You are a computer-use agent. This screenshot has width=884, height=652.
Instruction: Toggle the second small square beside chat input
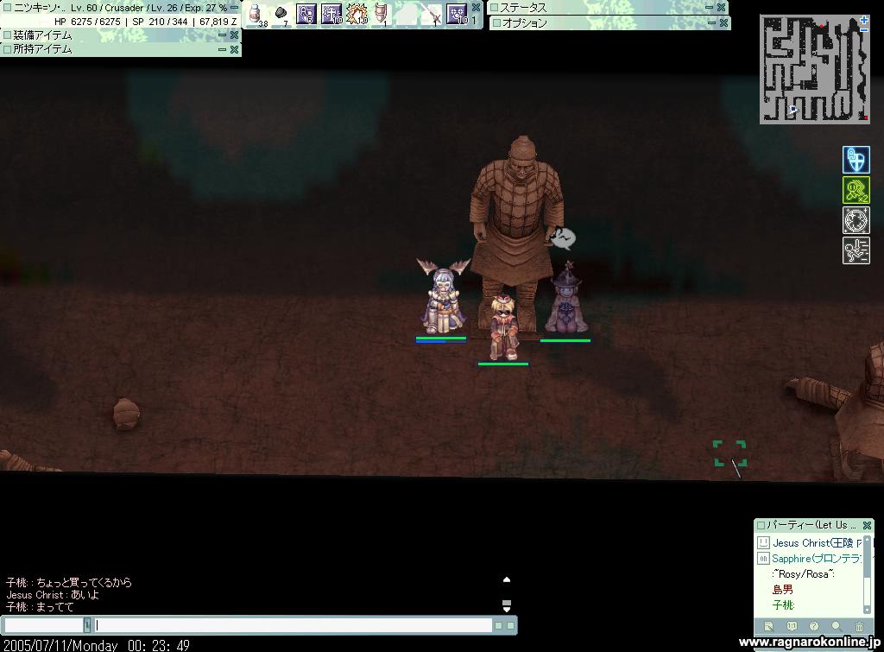click(x=511, y=625)
